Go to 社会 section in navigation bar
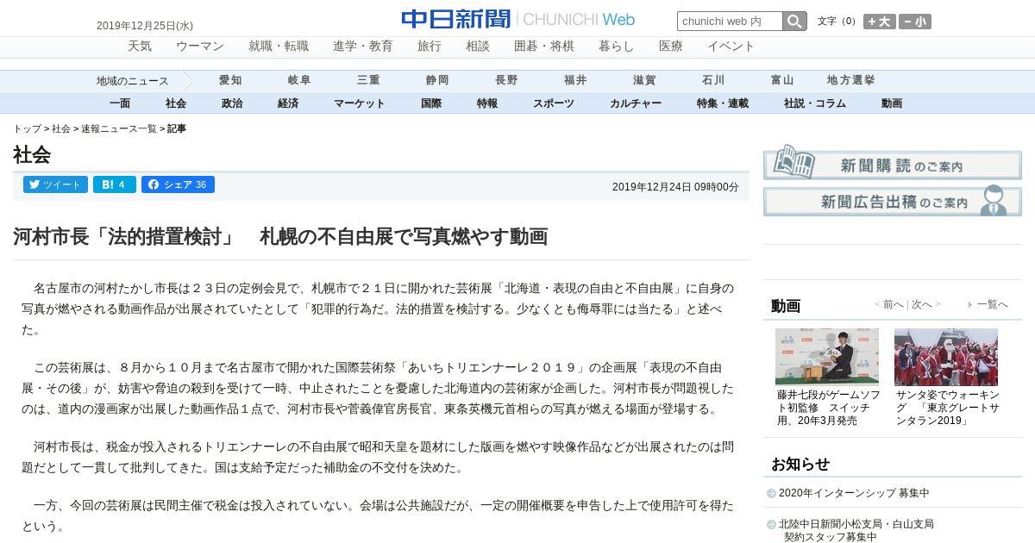 [176, 103]
